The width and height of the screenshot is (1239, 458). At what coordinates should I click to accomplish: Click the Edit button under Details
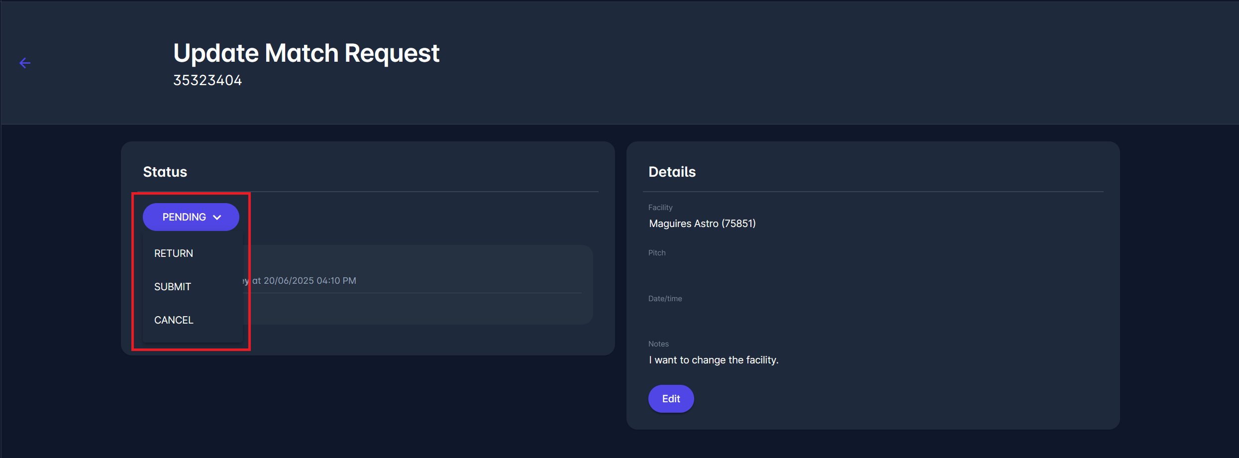[x=671, y=398]
